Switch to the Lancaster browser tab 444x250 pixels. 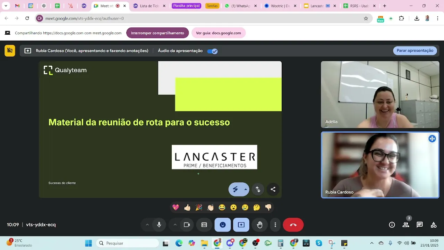[x=320, y=6]
